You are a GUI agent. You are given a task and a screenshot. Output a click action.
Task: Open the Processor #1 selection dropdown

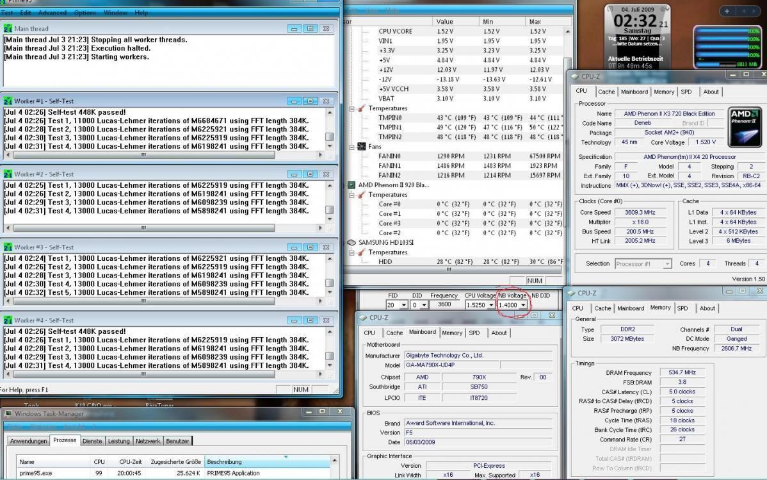coord(667,263)
